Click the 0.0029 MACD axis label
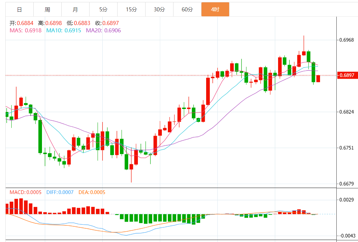 tap(347, 200)
